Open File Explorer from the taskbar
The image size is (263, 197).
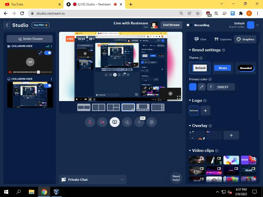click(32, 192)
